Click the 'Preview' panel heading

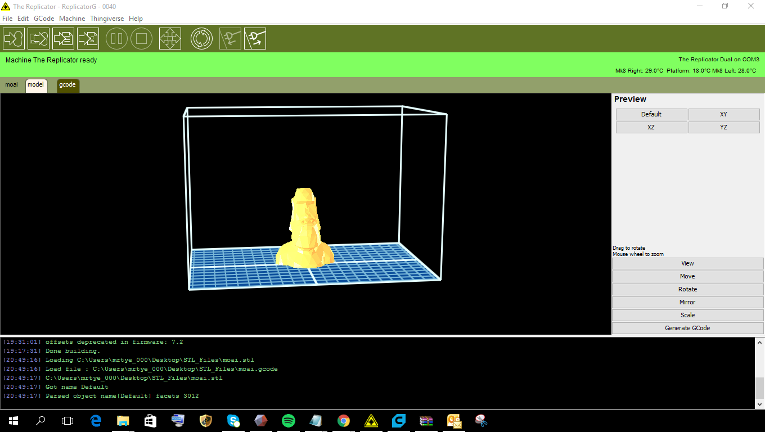pos(630,99)
